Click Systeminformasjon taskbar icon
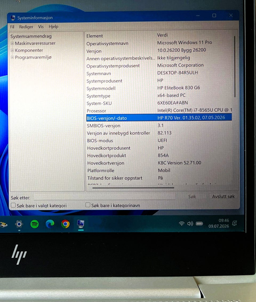 (81, 223)
